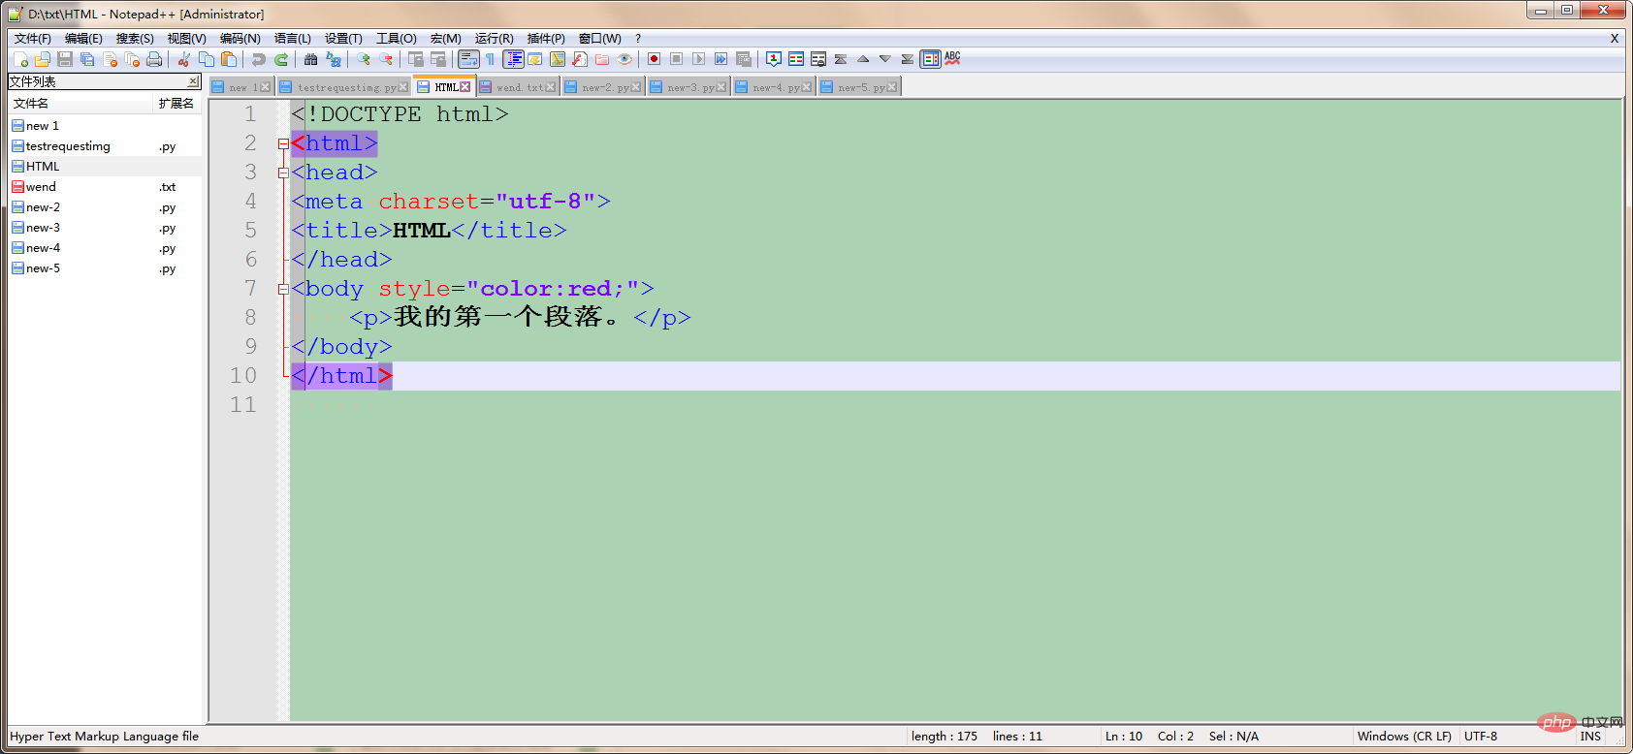Viewport: 1633px width, 754px height.
Task: Open the user defined language icon
Action: [x=535, y=59]
